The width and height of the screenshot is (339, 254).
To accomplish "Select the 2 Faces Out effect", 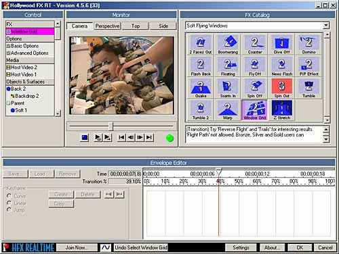I will (201, 45).
